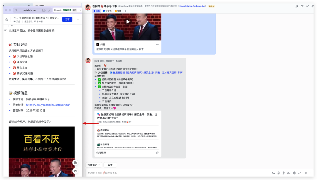The image size is (317, 180).
Task: Expand the input box with arrows icon
Action: click(300, 173)
